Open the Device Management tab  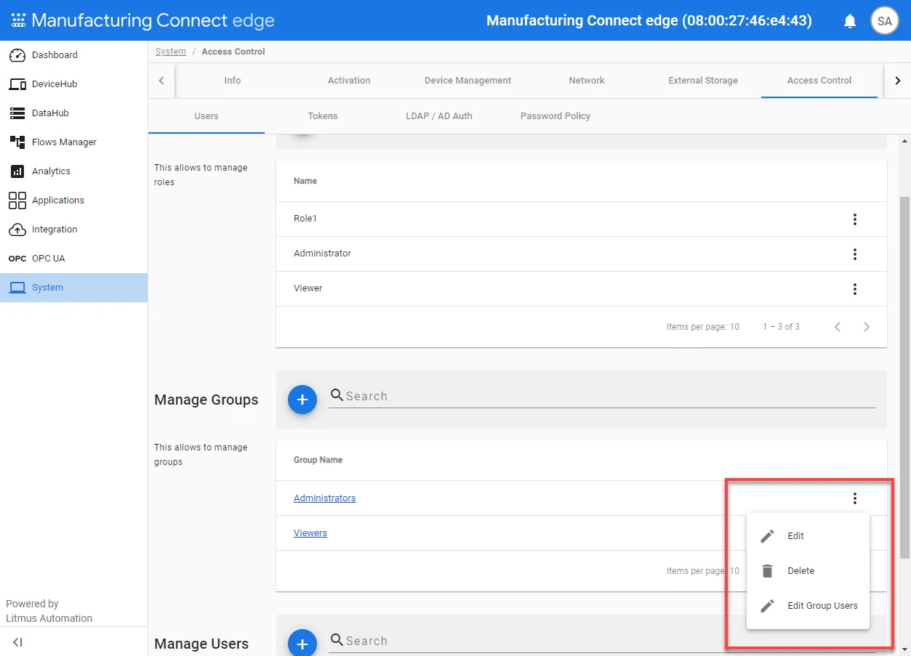(x=468, y=81)
